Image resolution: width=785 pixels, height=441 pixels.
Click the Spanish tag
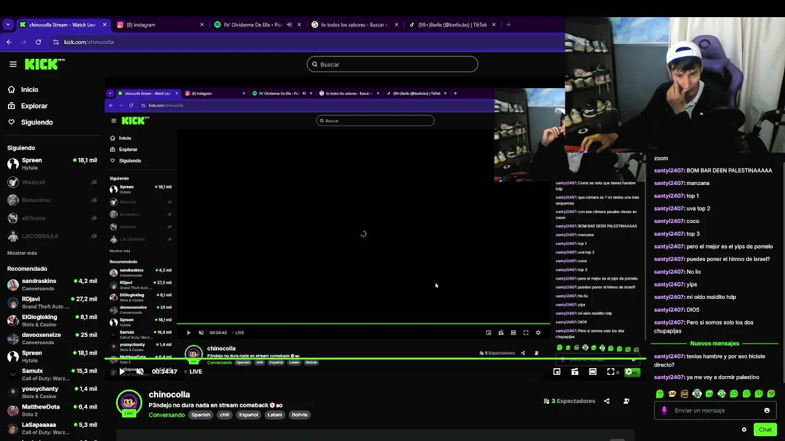click(x=201, y=415)
